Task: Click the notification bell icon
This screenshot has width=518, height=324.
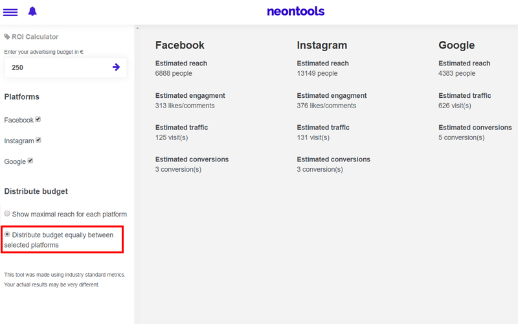Action: (x=32, y=12)
